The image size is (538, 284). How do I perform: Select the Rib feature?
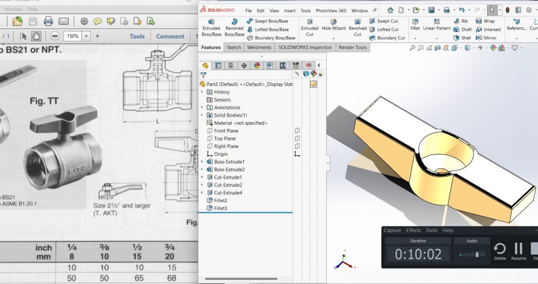click(460, 21)
